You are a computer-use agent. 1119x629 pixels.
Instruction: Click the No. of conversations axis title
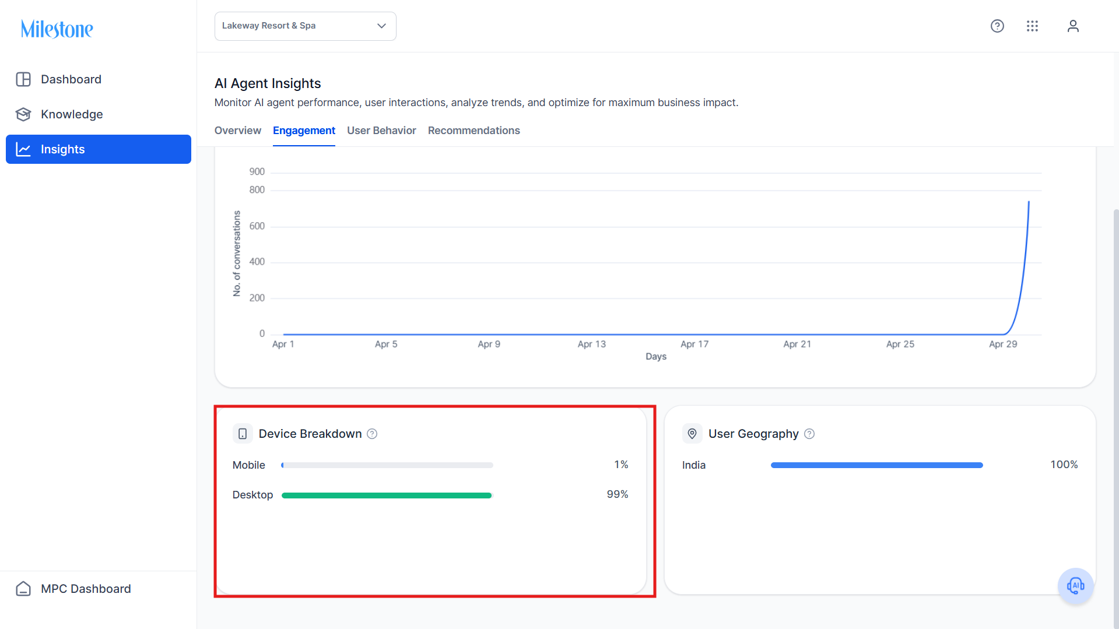tap(237, 254)
